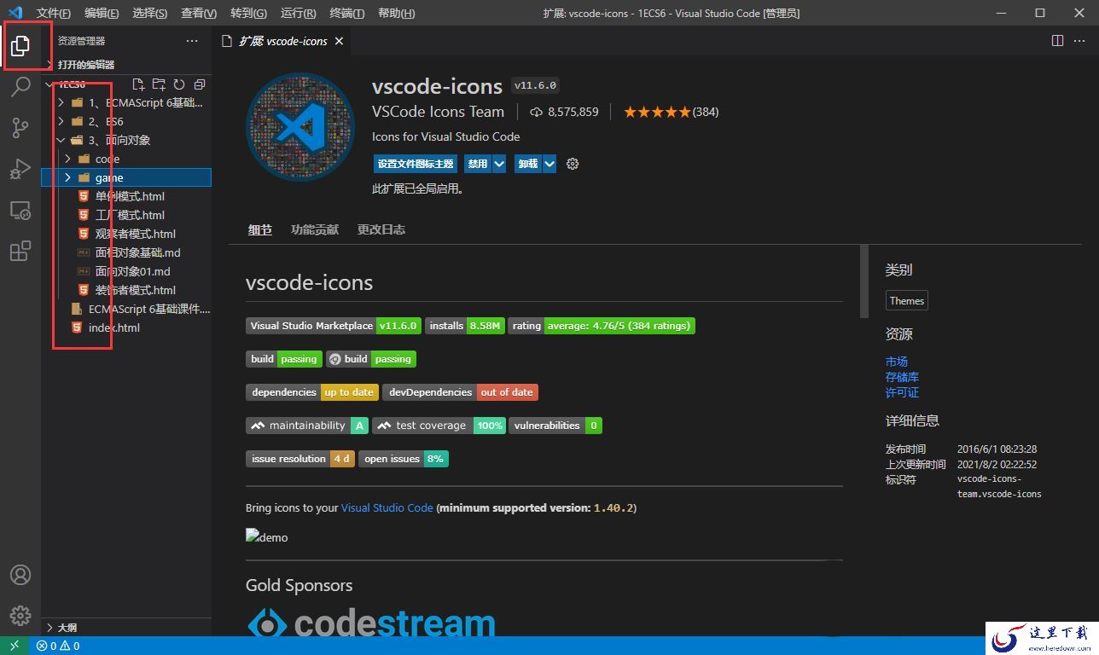This screenshot has width=1099, height=655.
Task: Open index.html in the explorer
Action: point(114,327)
